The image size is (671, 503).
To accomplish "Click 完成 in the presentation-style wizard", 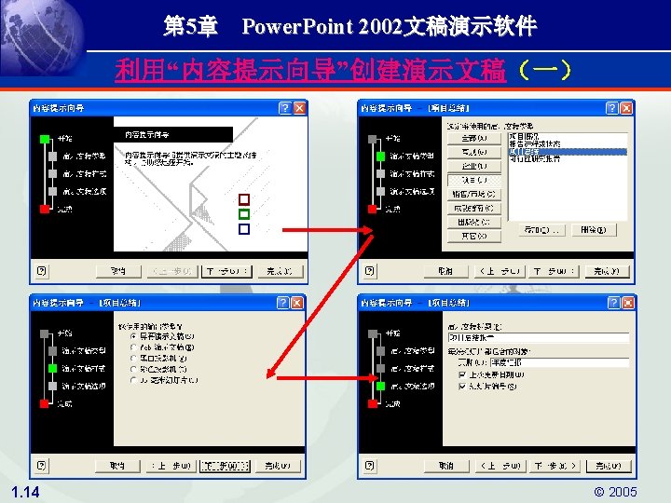I will click(x=278, y=466).
